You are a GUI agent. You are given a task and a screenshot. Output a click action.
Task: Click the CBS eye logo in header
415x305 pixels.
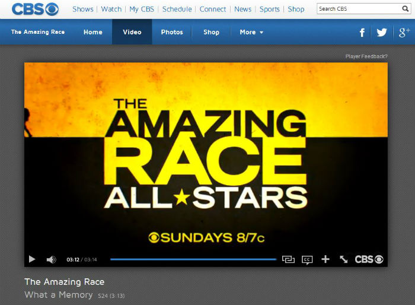click(x=35, y=9)
